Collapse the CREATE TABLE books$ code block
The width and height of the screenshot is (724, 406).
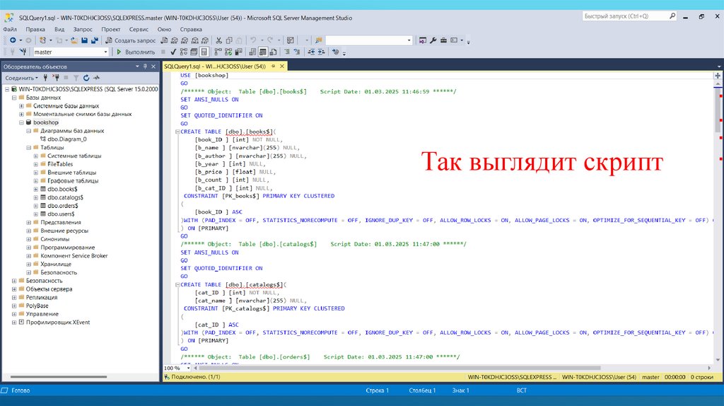pos(176,132)
